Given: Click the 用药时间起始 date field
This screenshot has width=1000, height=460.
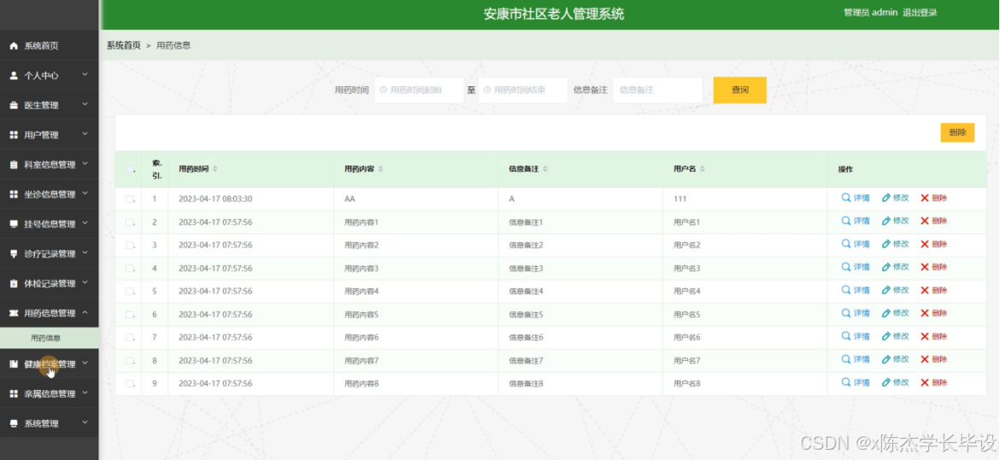Looking at the screenshot, I should point(419,90).
